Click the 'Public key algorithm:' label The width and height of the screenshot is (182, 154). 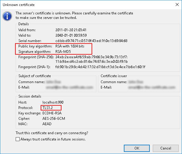(35, 46)
